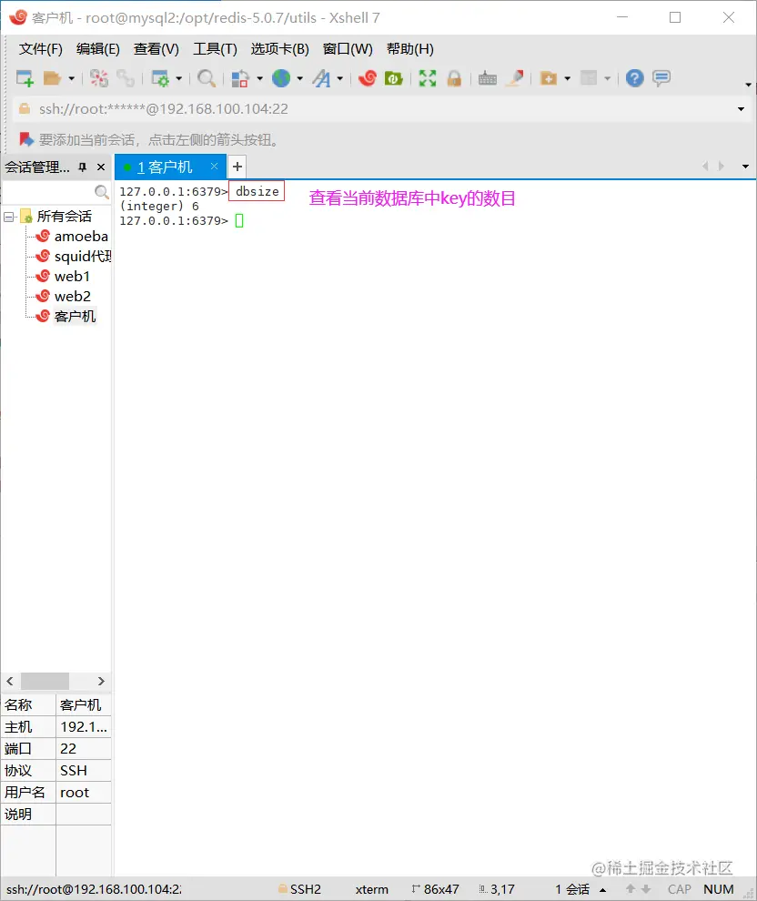
Task: Expand the address bar history dropdown
Action: pyautogui.click(x=741, y=109)
